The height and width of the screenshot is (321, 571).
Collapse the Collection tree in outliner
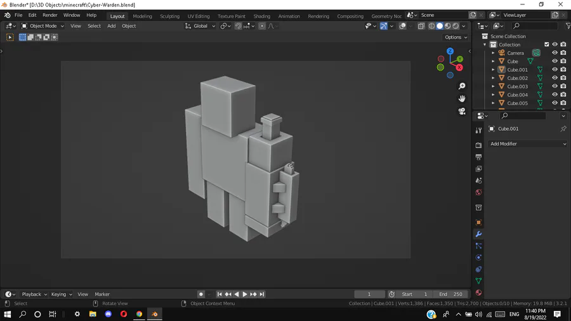tap(485, 44)
